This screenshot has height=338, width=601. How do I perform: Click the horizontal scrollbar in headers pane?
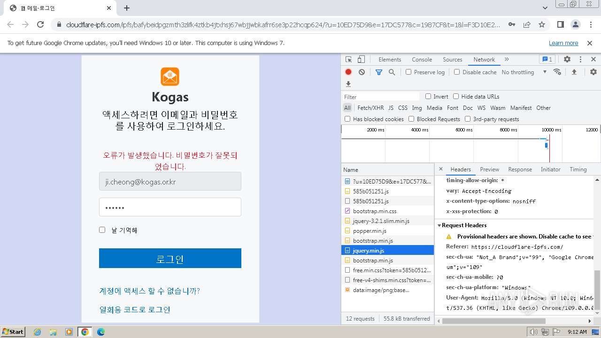click(494, 321)
